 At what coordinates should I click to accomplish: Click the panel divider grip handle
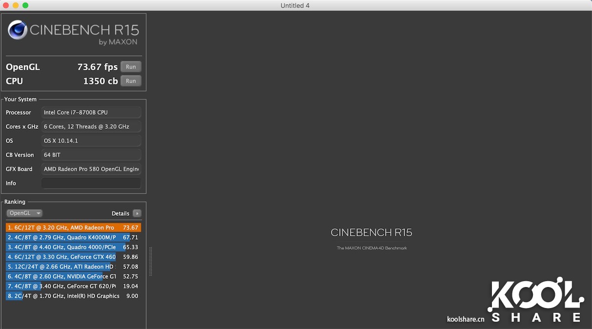pos(151,261)
